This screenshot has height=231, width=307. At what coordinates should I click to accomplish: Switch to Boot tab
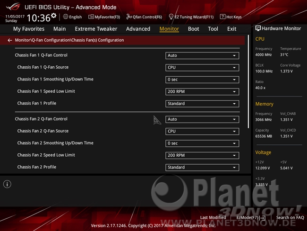point(194,29)
